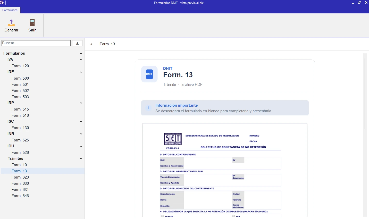The image size is (369, 219).
Task: Select Form. 526 in the tree
Action: [20, 153]
